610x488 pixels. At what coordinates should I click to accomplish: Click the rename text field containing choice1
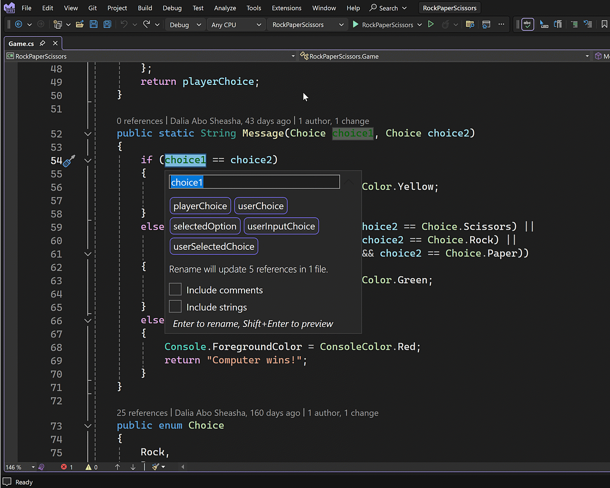pos(254,182)
